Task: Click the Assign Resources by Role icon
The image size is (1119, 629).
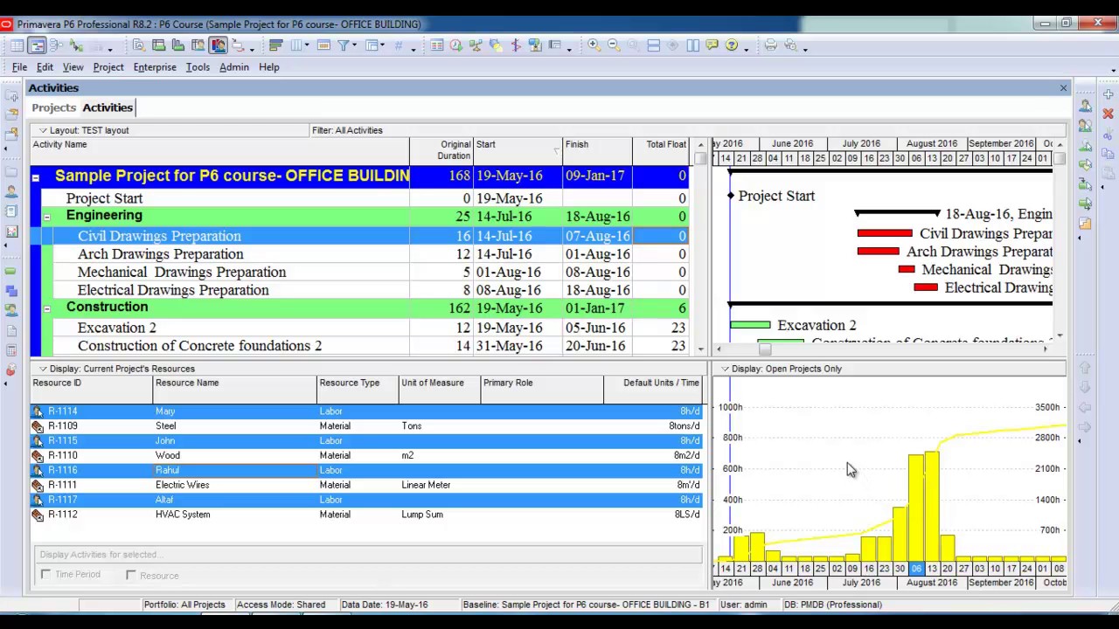Action: coord(1085,125)
